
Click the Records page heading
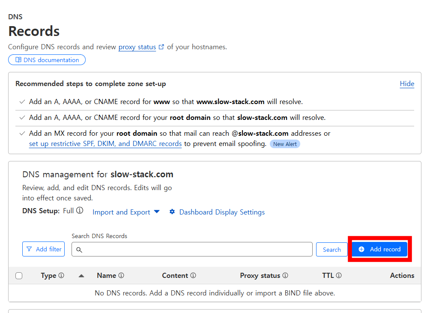[34, 31]
